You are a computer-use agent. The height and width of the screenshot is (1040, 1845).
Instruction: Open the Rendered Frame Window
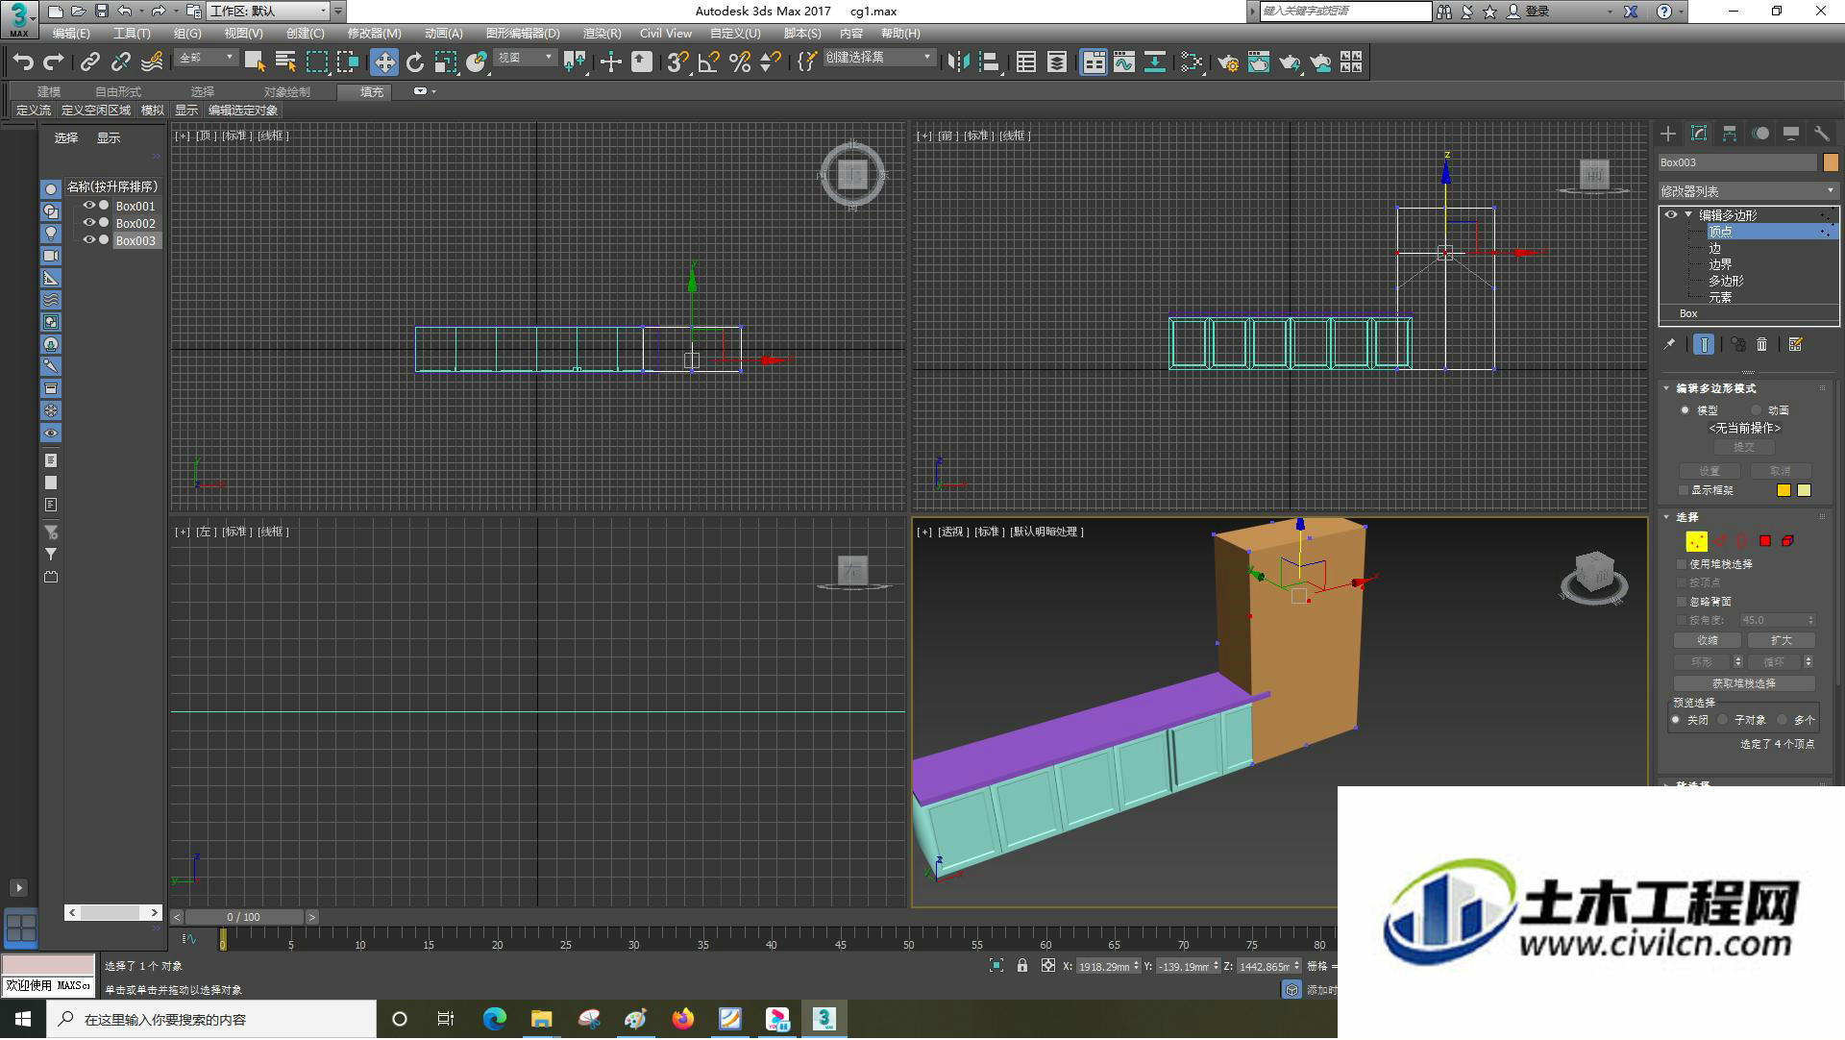coord(1259,62)
